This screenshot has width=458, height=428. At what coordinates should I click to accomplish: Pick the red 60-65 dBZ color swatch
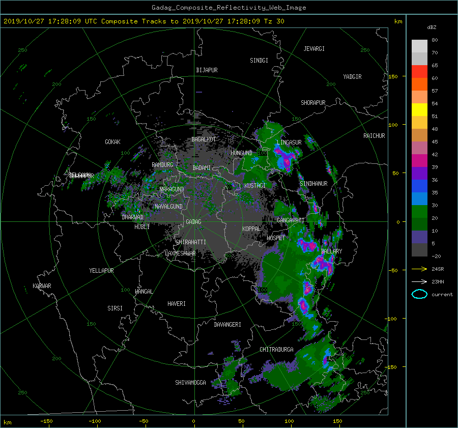tap(419, 71)
